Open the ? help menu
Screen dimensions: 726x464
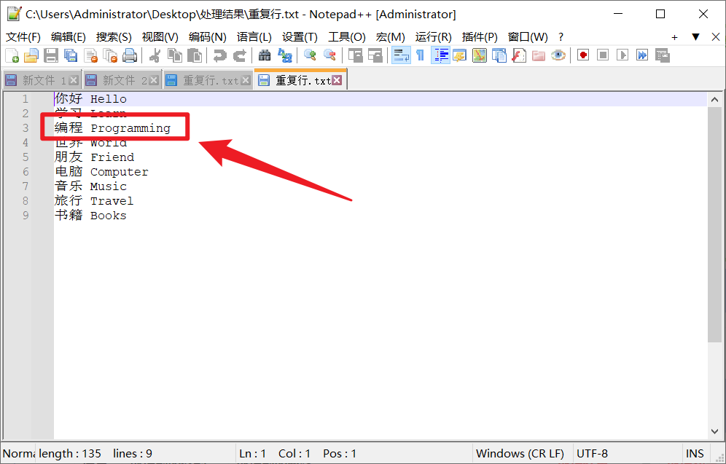click(561, 37)
